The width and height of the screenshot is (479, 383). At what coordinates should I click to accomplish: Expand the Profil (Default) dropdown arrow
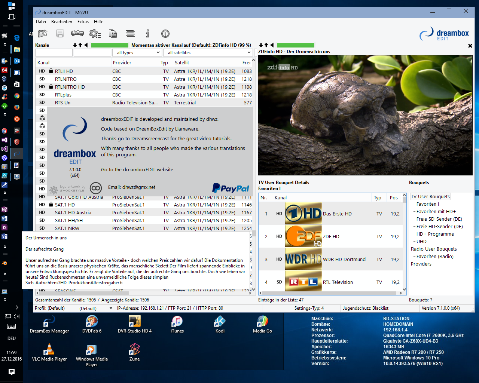[111, 309]
